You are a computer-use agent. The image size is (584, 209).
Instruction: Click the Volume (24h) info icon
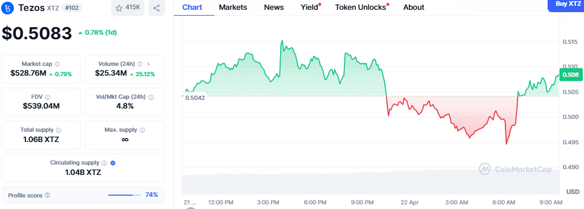point(140,64)
